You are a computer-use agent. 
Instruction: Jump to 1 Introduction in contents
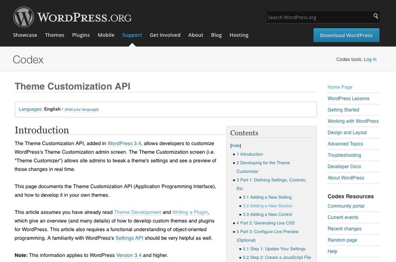(x=250, y=154)
